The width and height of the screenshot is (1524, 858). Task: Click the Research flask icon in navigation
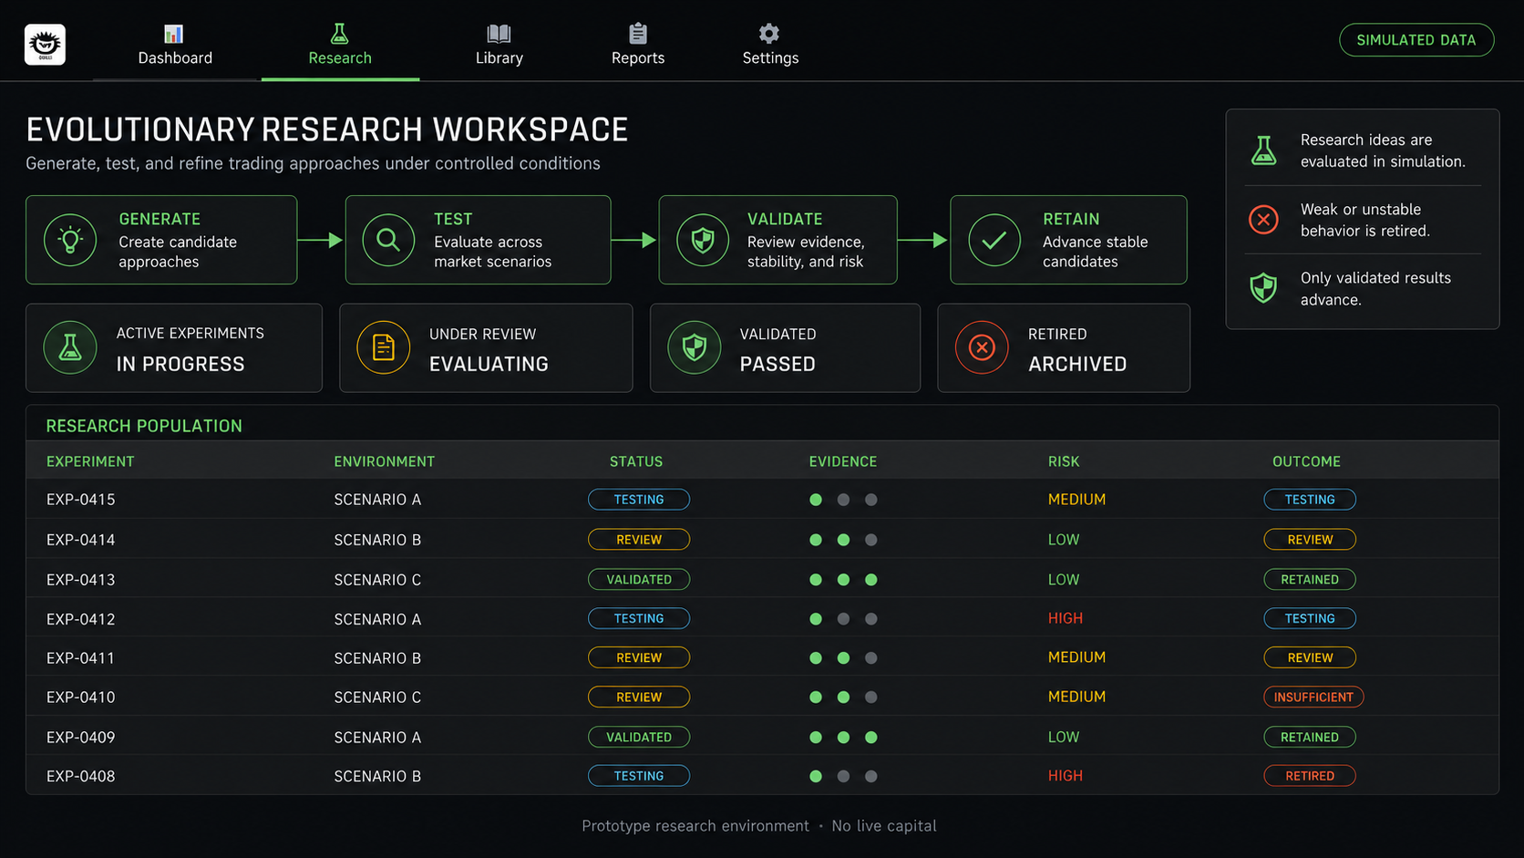[x=339, y=34]
